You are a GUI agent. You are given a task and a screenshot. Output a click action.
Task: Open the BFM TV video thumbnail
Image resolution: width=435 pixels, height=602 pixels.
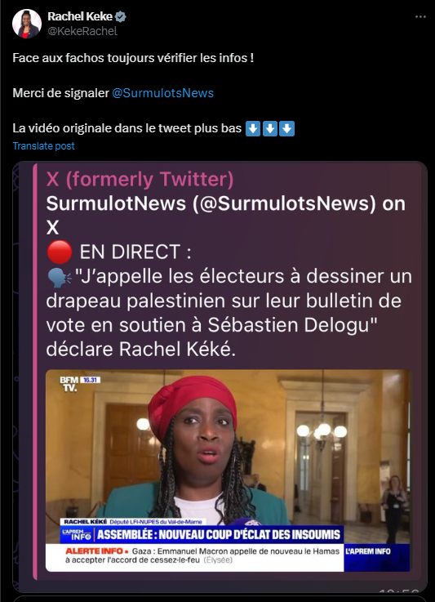point(228,470)
